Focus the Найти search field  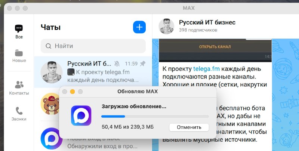(93, 46)
